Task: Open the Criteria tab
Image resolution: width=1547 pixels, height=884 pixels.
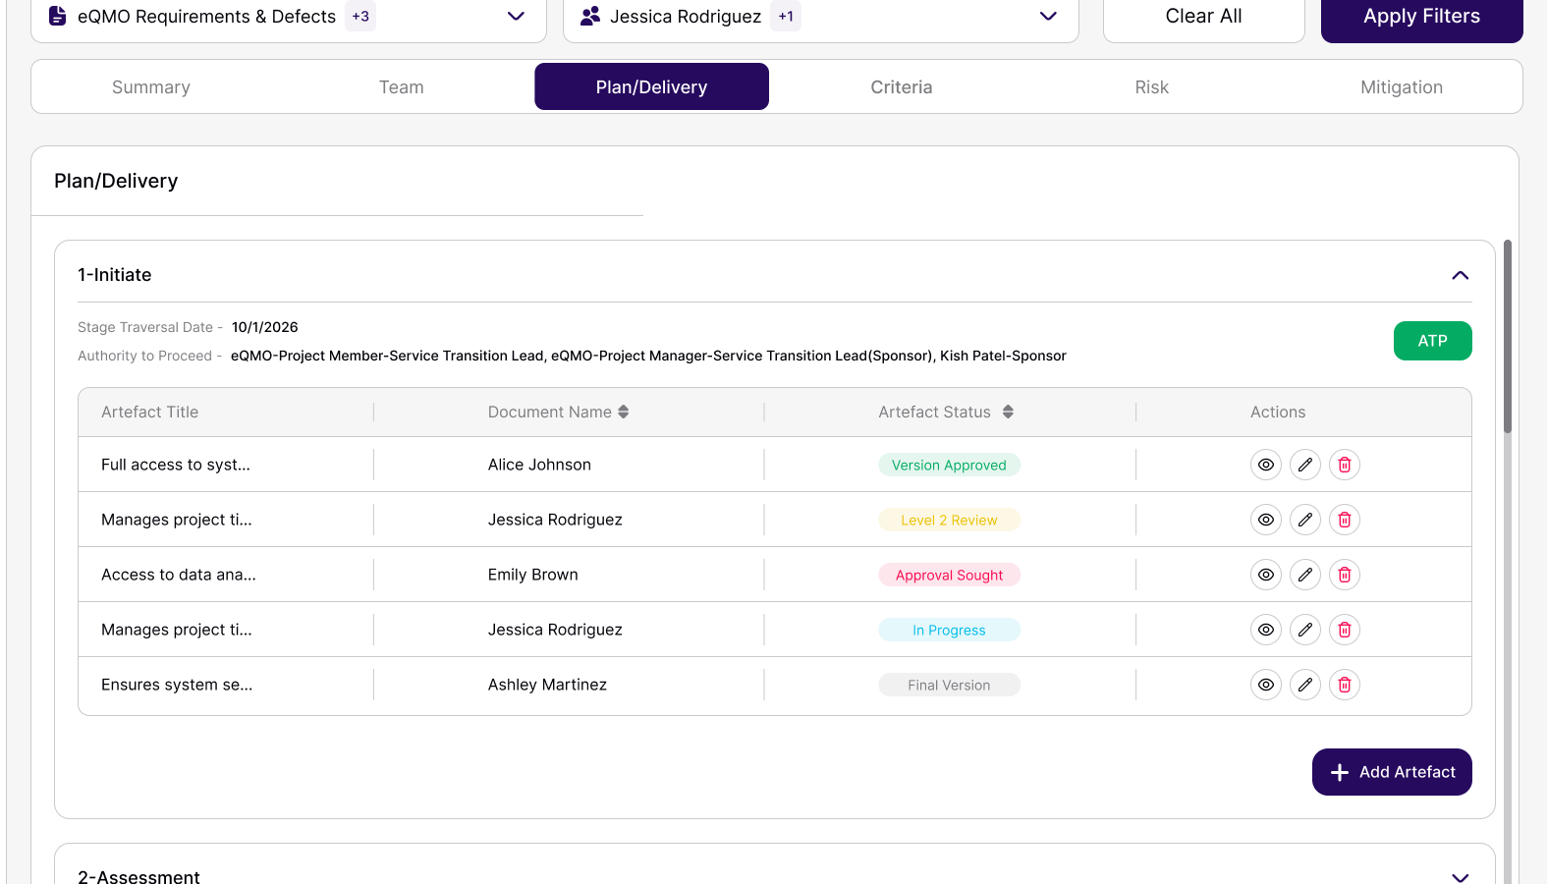Action: point(902,87)
